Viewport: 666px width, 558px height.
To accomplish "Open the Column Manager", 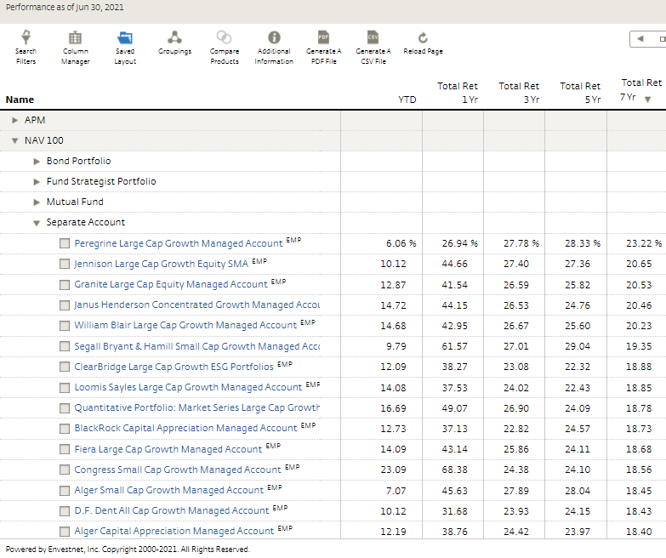I will point(75,47).
